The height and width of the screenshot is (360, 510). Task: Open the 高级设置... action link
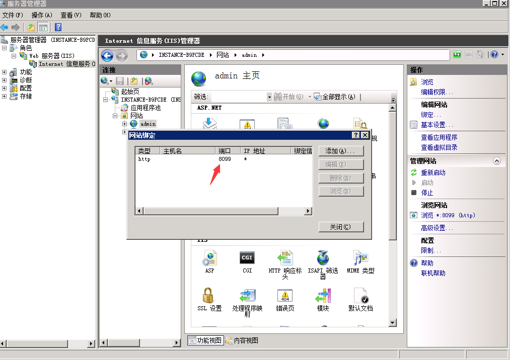point(437,228)
